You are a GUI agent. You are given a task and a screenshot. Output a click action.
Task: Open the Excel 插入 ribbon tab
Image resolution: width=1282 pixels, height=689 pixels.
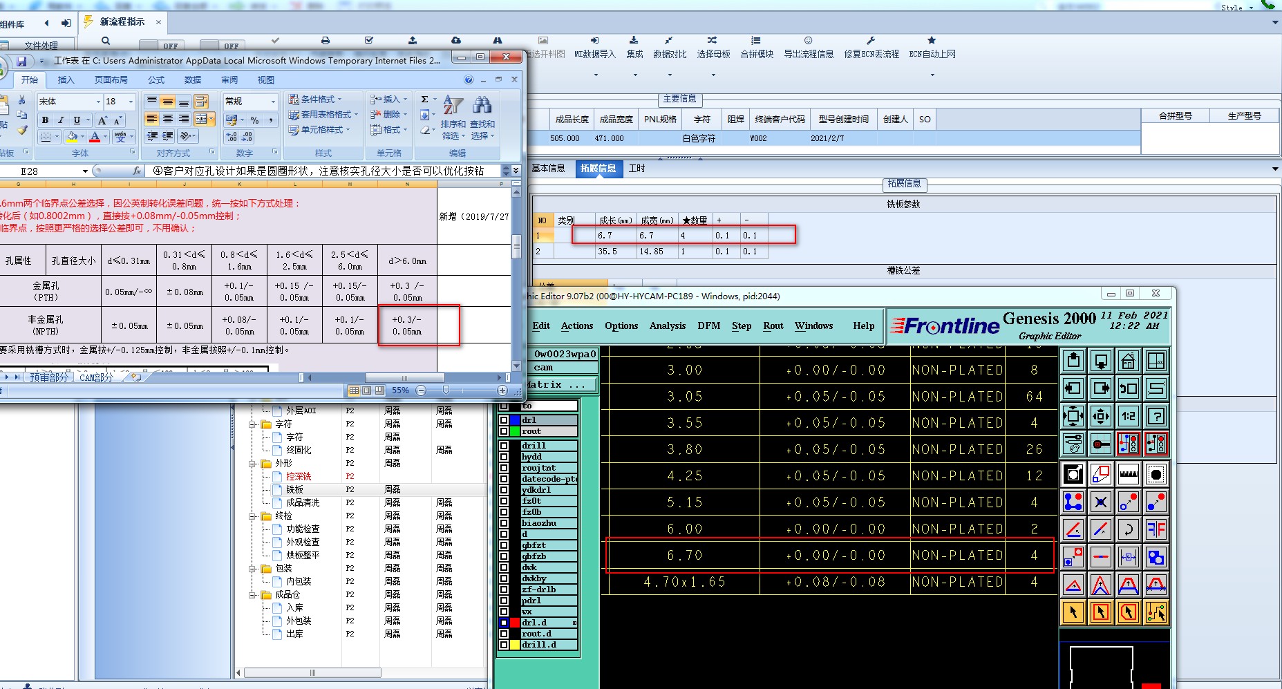[x=66, y=80]
